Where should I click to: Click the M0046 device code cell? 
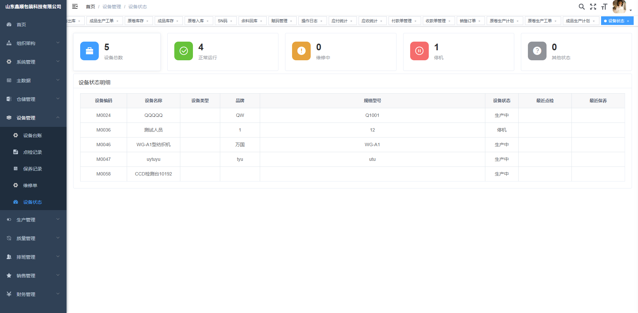tap(103, 145)
